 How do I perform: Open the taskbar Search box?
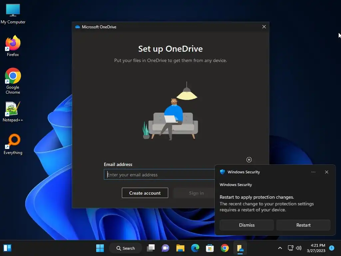click(126, 248)
